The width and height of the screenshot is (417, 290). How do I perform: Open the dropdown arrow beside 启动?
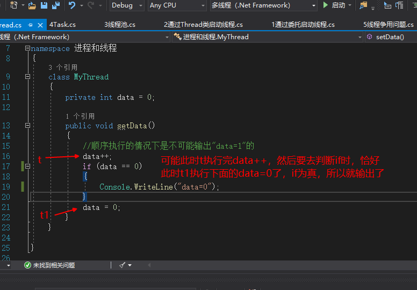pos(350,5)
